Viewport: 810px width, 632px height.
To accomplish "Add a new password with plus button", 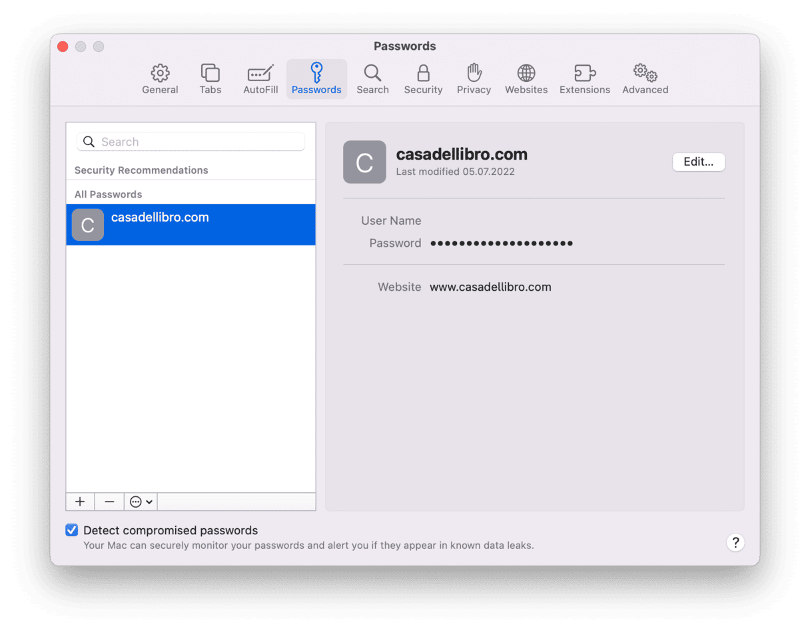I will pyautogui.click(x=80, y=502).
